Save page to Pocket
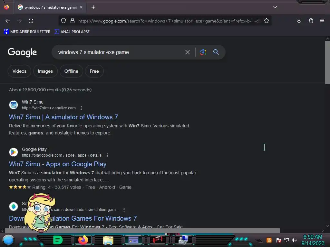 click(x=299, y=21)
